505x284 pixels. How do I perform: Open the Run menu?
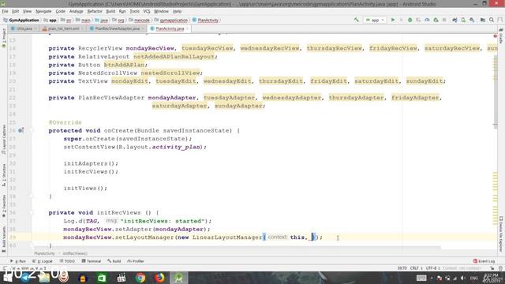(x=122, y=11)
